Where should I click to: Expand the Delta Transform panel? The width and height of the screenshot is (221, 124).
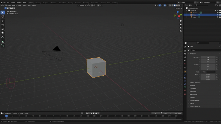tap(195, 83)
